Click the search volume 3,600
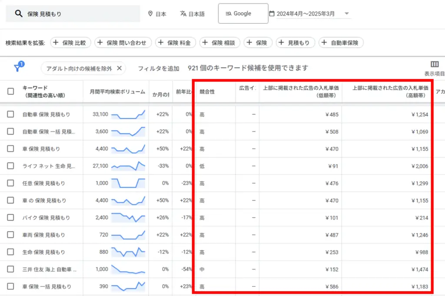 pos(102,132)
